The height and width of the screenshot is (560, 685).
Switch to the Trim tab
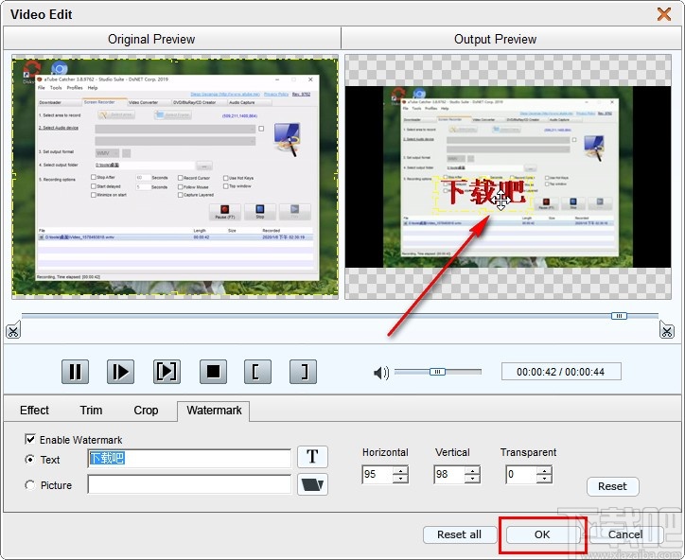[x=91, y=411]
